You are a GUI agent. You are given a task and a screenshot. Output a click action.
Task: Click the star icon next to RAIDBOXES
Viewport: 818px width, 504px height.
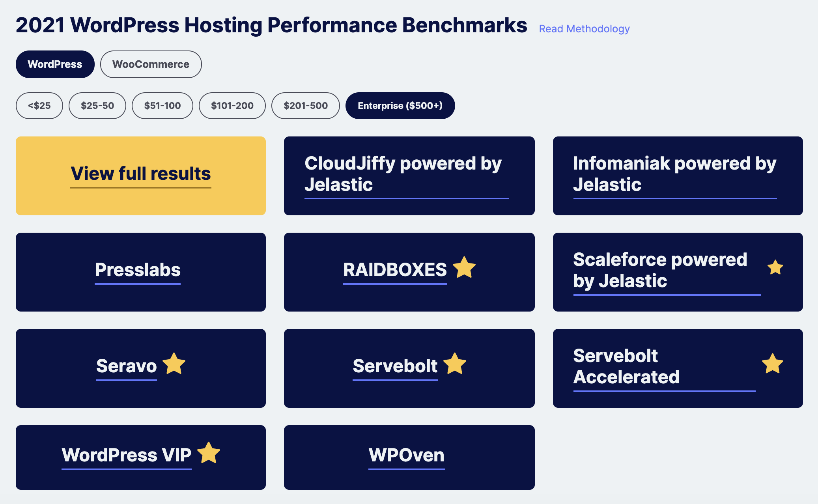click(464, 268)
